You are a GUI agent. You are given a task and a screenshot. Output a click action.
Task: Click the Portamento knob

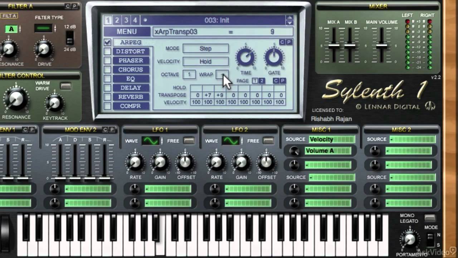click(409, 240)
